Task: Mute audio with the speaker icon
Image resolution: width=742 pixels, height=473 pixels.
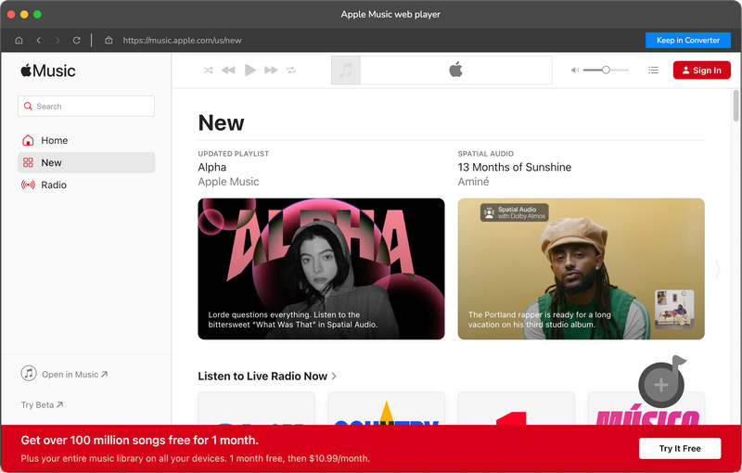Action: (x=575, y=70)
